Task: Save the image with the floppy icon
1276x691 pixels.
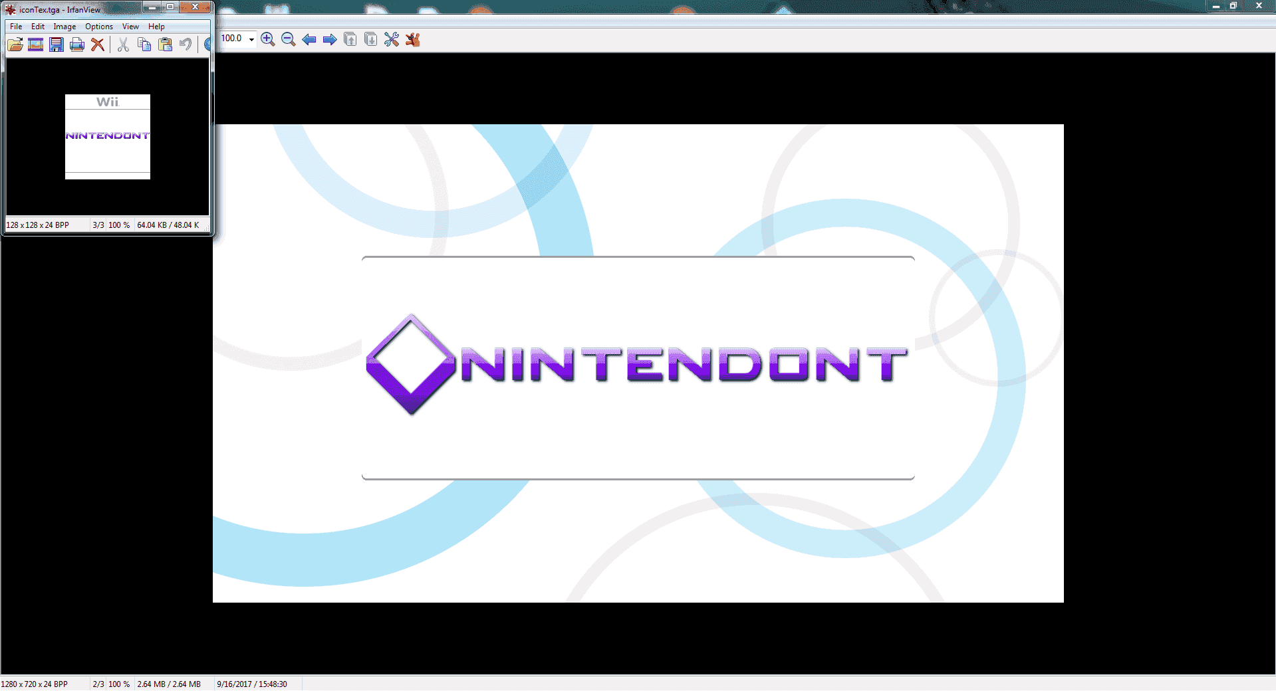Action: pyautogui.click(x=57, y=45)
